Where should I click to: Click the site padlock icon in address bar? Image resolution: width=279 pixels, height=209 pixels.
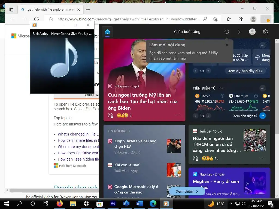coord(51,19)
